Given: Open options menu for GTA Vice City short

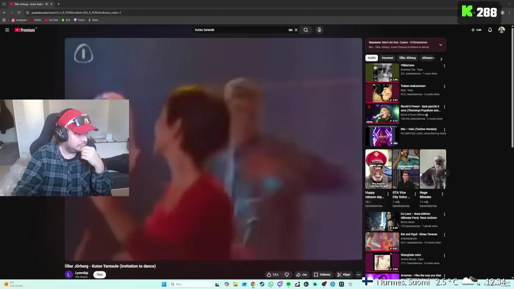Looking at the screenshot, I should (x=415, y=194).
